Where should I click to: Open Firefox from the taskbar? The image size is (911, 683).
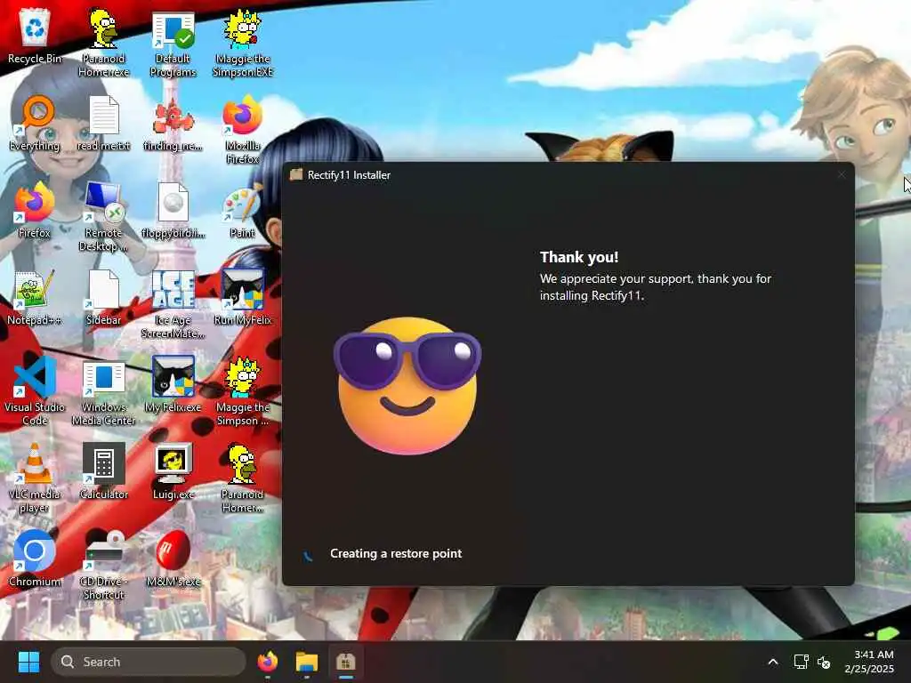(x=268, y=662)
